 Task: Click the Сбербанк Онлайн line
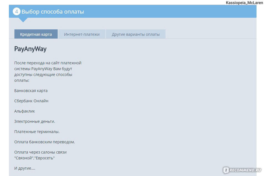31,101
